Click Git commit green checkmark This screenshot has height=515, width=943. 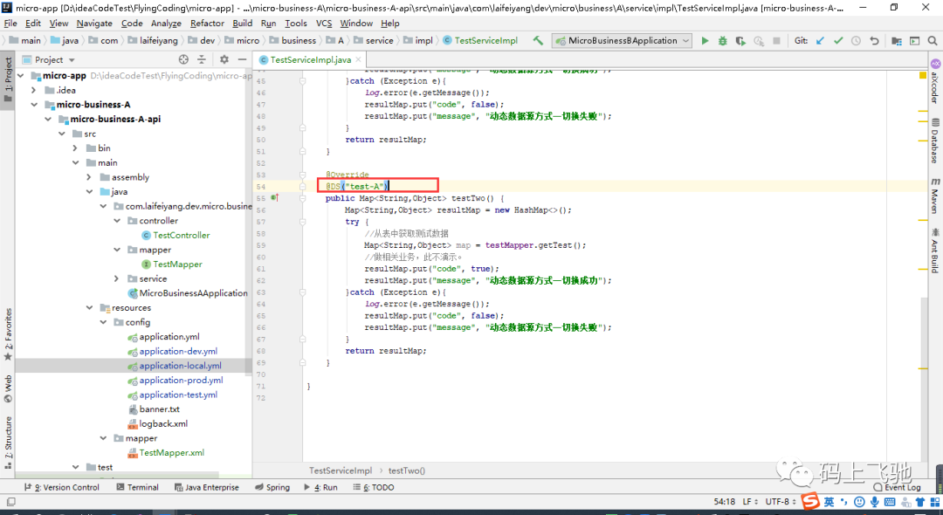[x=838, y=41]
